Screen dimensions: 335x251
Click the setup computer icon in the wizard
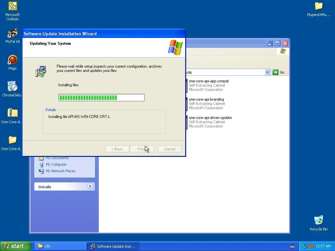tap(41, 71)
